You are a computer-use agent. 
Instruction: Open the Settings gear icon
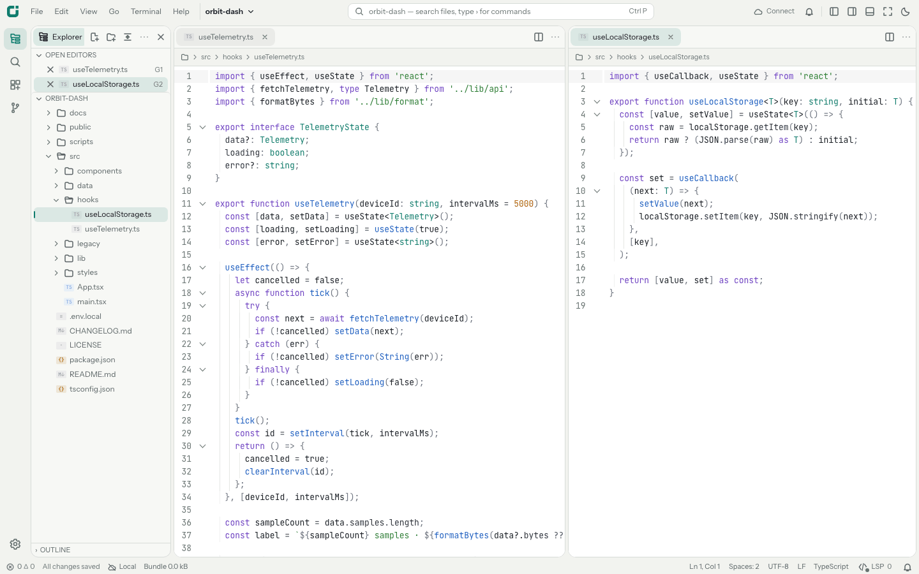15,544
